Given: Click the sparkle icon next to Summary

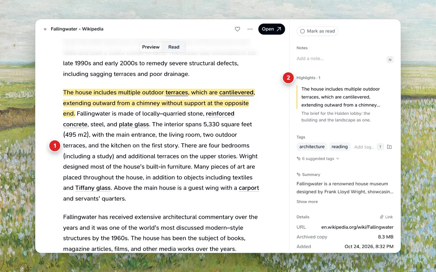Looking at the screenshot, I should click(299, 175).
